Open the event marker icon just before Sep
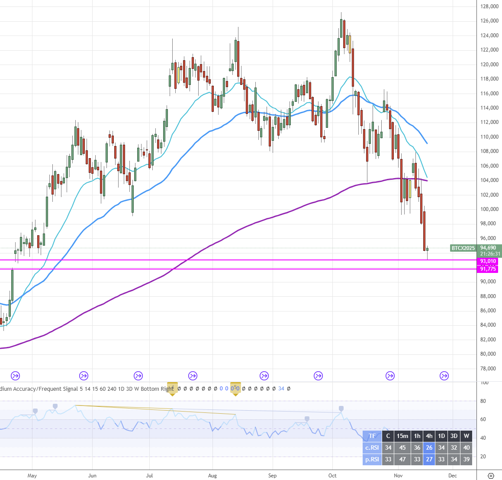This screenshot has width=502, height=480. [x=264, y=376]
